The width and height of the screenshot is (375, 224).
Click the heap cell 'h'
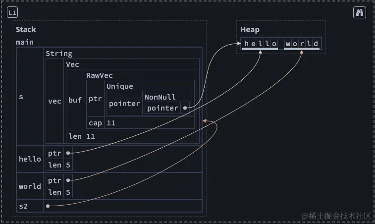246,44
